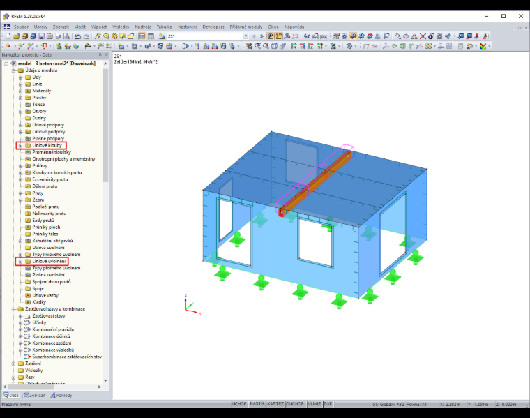Toggle the Show loads icon
Viewport: 530px width, 418px height.
(271, 36)
